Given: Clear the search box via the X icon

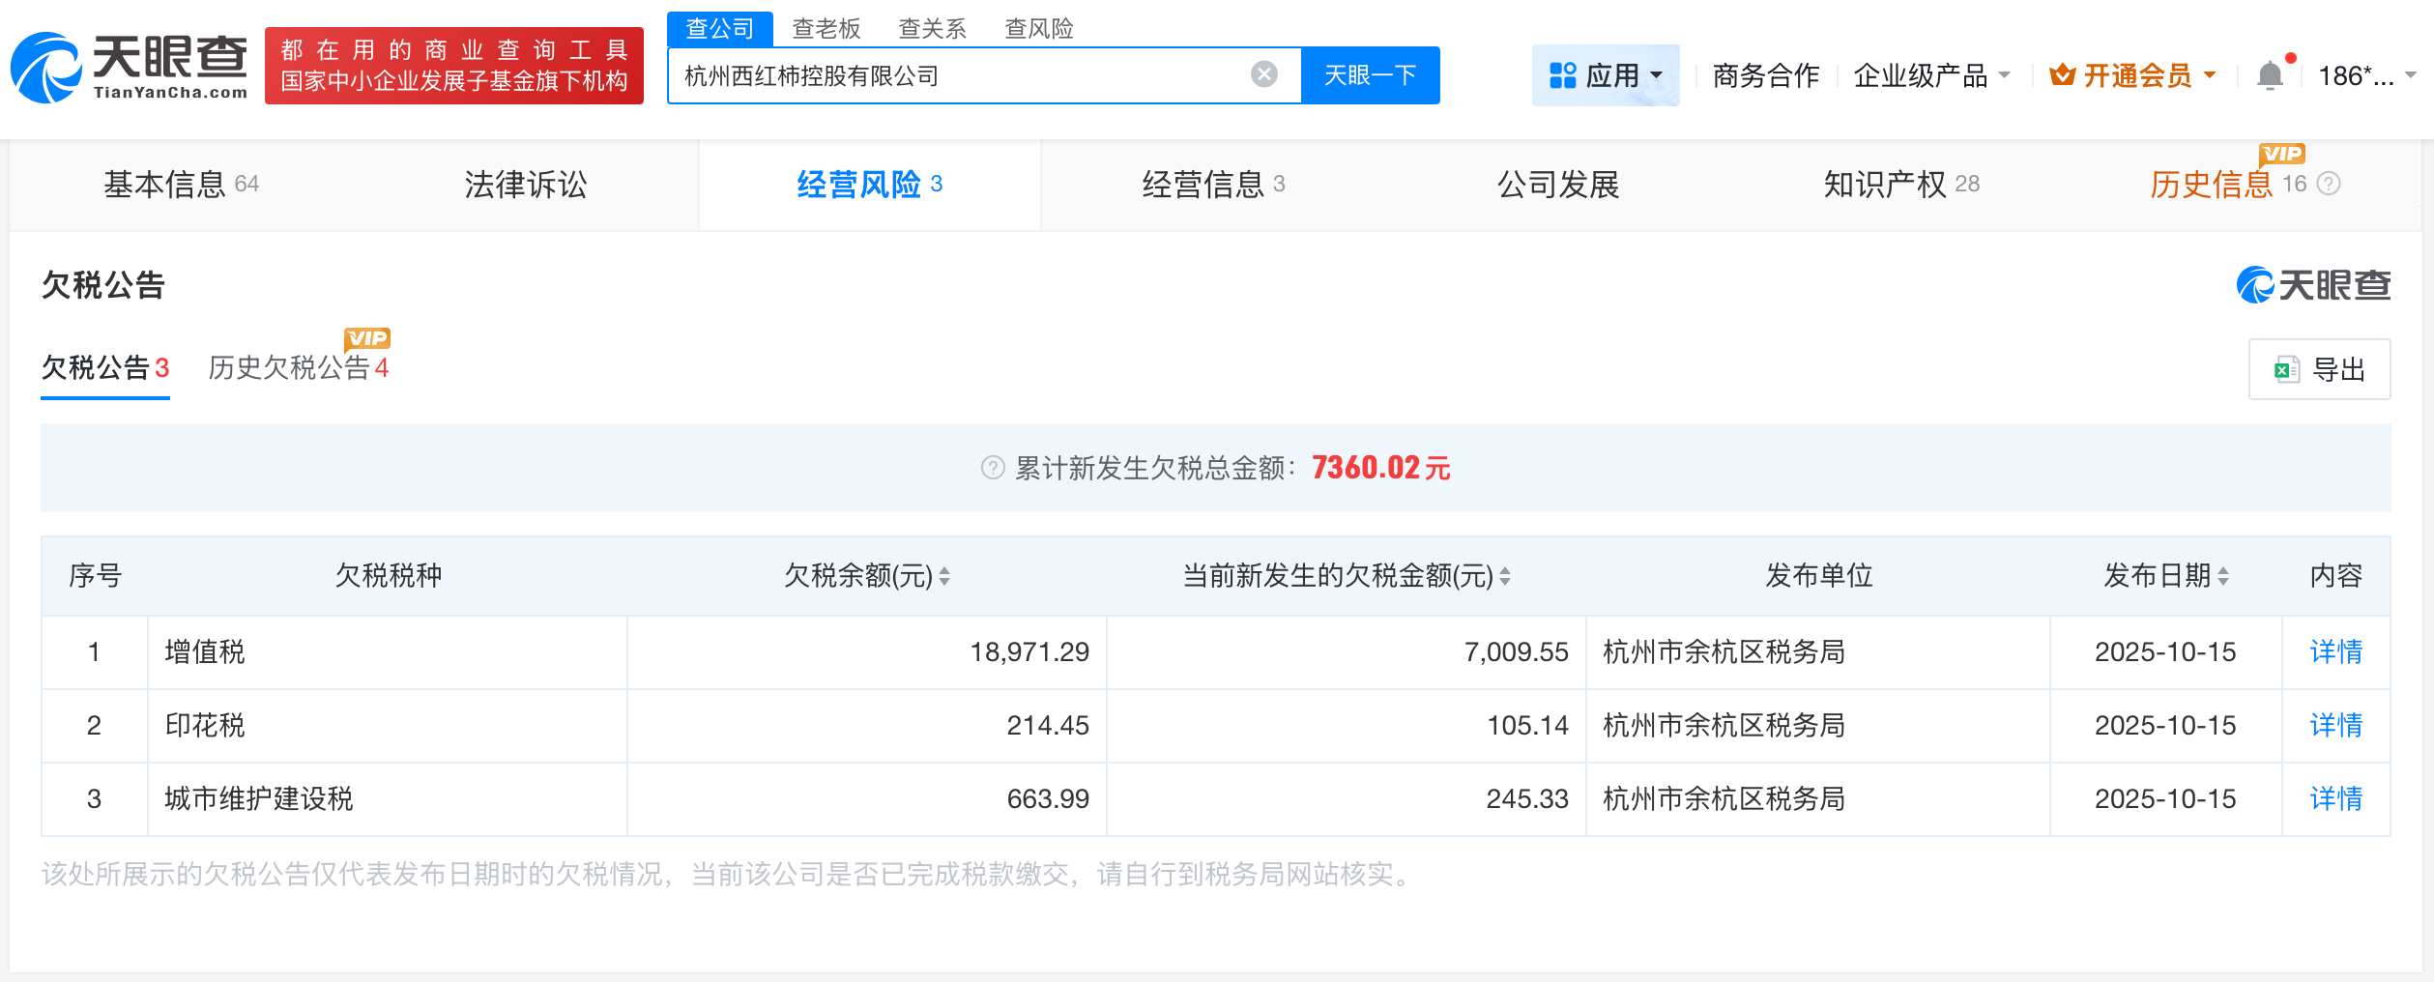Looking at the screenshot, I should (1261, 73).
